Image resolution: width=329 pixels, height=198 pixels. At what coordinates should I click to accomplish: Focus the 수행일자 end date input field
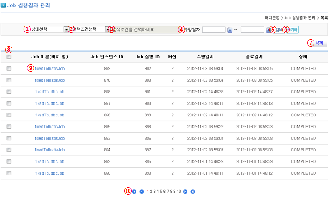(x=252, y=30)
